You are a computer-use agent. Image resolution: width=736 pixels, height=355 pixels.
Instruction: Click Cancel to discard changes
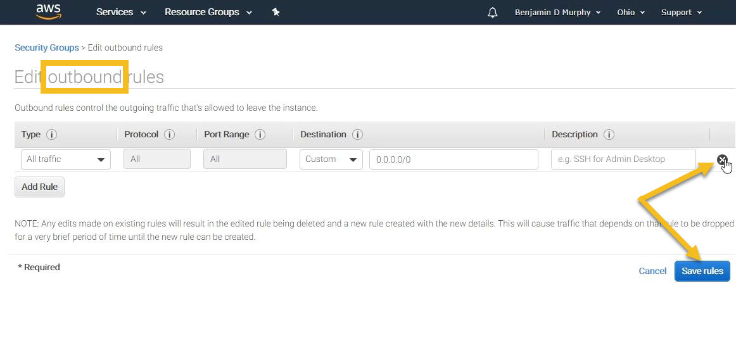point(652,271)
